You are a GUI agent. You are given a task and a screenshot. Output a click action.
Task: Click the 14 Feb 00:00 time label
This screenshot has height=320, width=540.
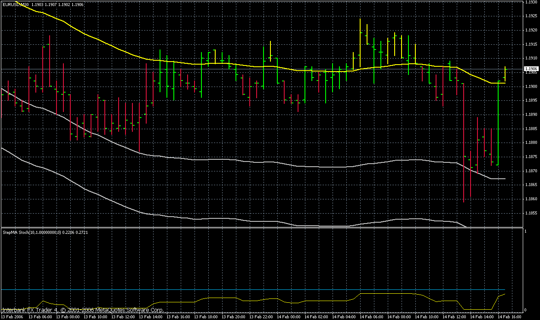pyautogui.click(x=289, y=317)
